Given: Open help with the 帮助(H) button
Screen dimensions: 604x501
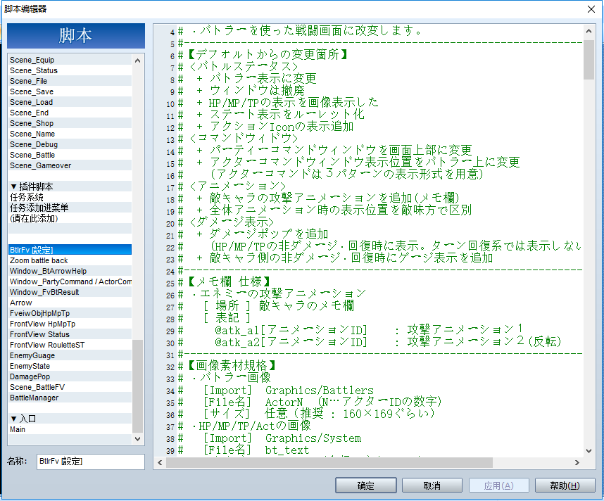Looking at the screenshot, I should click(x=565, y=486).
